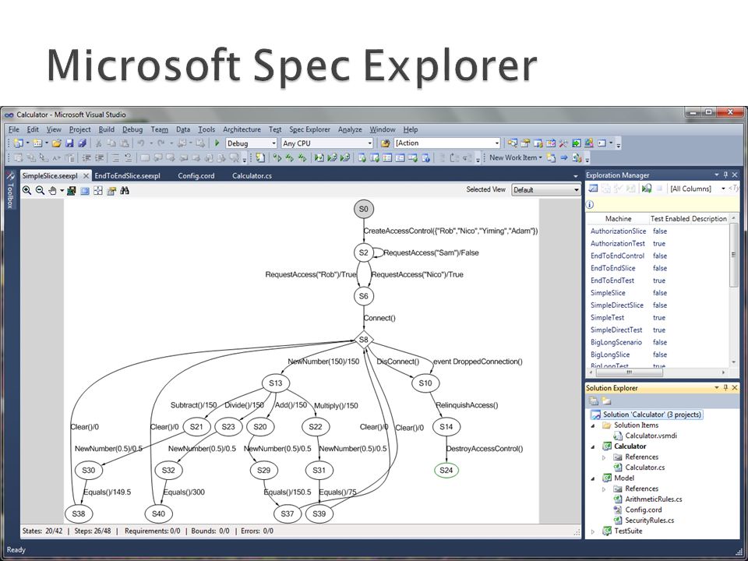The image size is (748, 561).
Task: Open the Spec Explorer menu
Action: 309,129
